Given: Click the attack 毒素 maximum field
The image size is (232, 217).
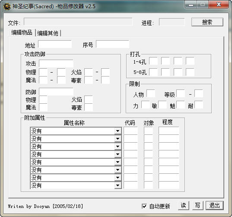Looking at the screenshot, I should pyautogui.click(x=105, y=80).
